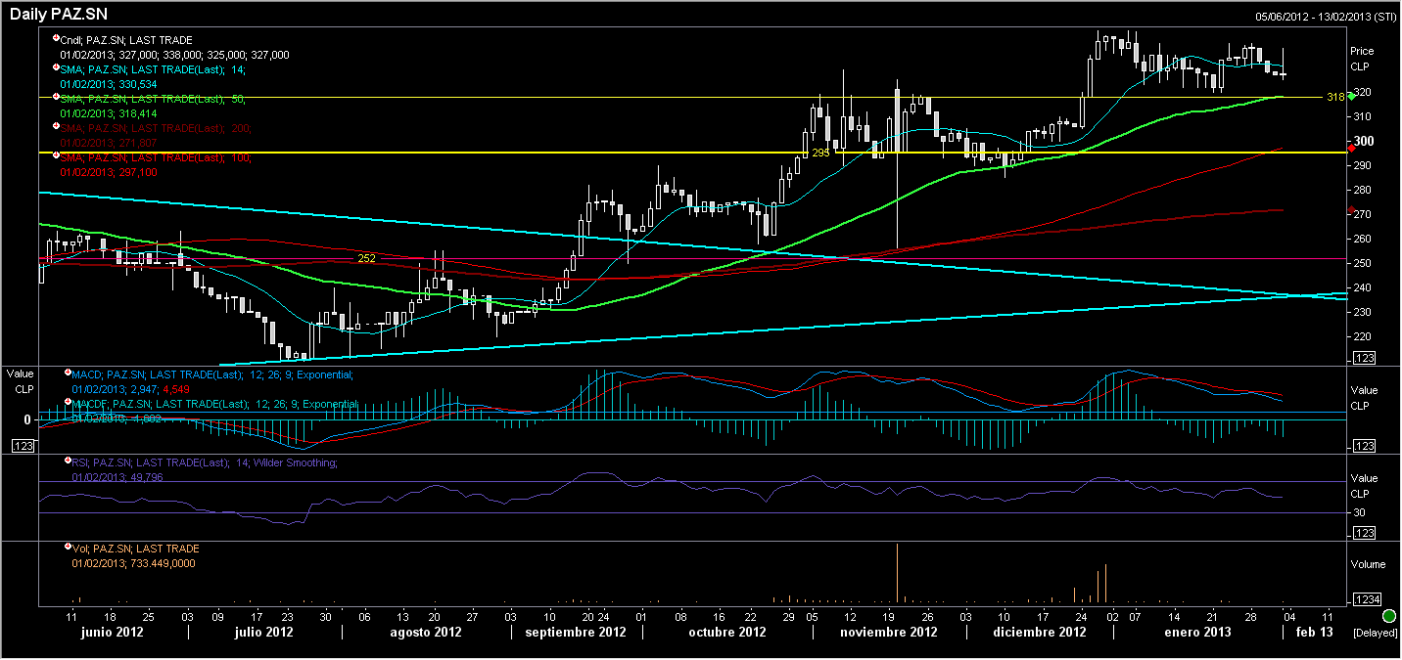Screen dimensions: 1402x660
Task: Click the marker icon beside SMA 50 legend
Action: pyautogui.click(x=56, y=98)
